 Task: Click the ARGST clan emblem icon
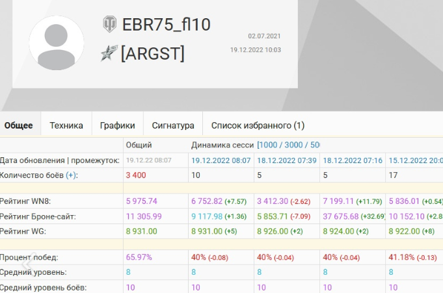tap(109, 54)
